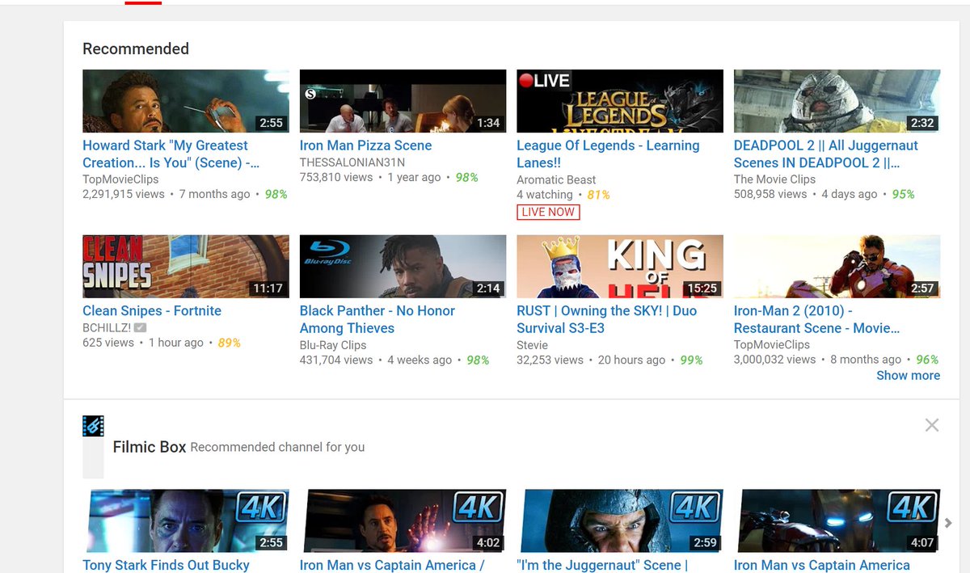Click the 4 watching count
This screenshot has height=573, width=970.
pyautogui.click(x=545, y=195)
